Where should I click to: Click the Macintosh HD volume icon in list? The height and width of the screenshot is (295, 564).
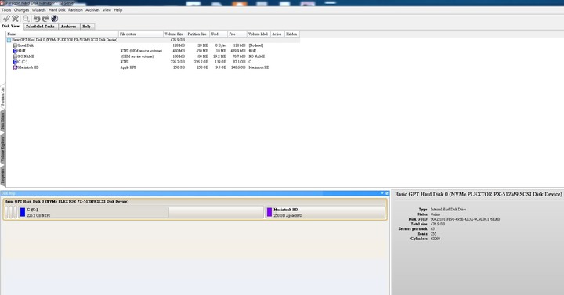pyautogui.click(x=15, y=67)
